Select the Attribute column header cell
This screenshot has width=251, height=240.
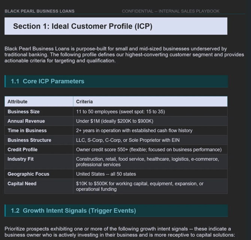(x=39, y=101)
